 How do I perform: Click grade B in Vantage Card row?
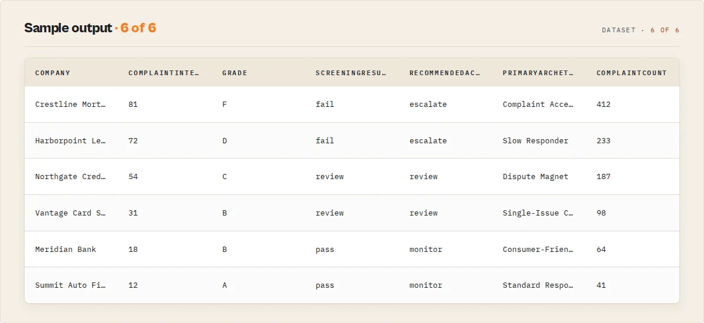(x=225, y=213)
